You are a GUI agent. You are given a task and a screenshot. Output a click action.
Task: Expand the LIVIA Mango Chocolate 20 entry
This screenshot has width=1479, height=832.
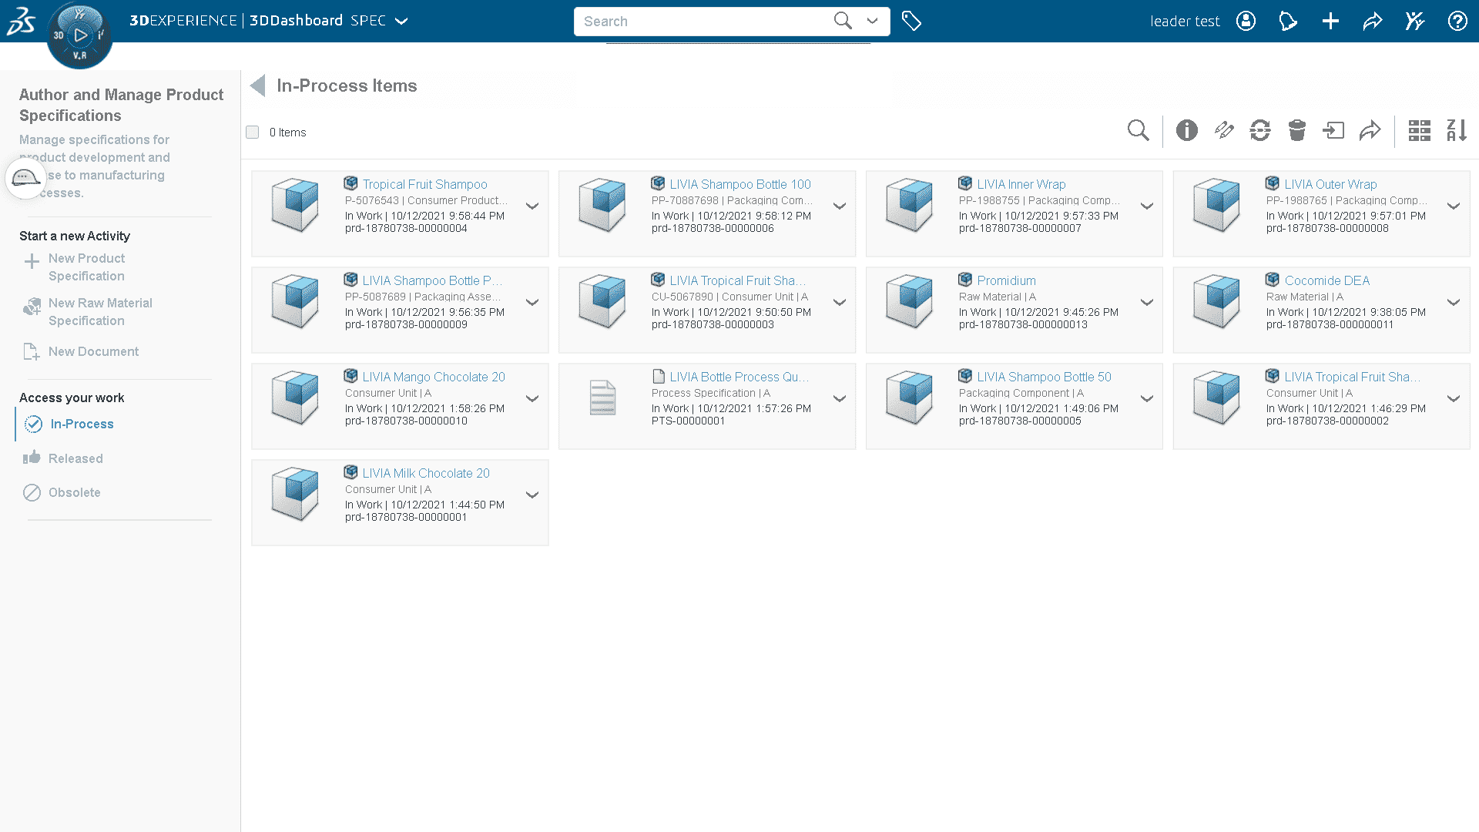(532, 398)
